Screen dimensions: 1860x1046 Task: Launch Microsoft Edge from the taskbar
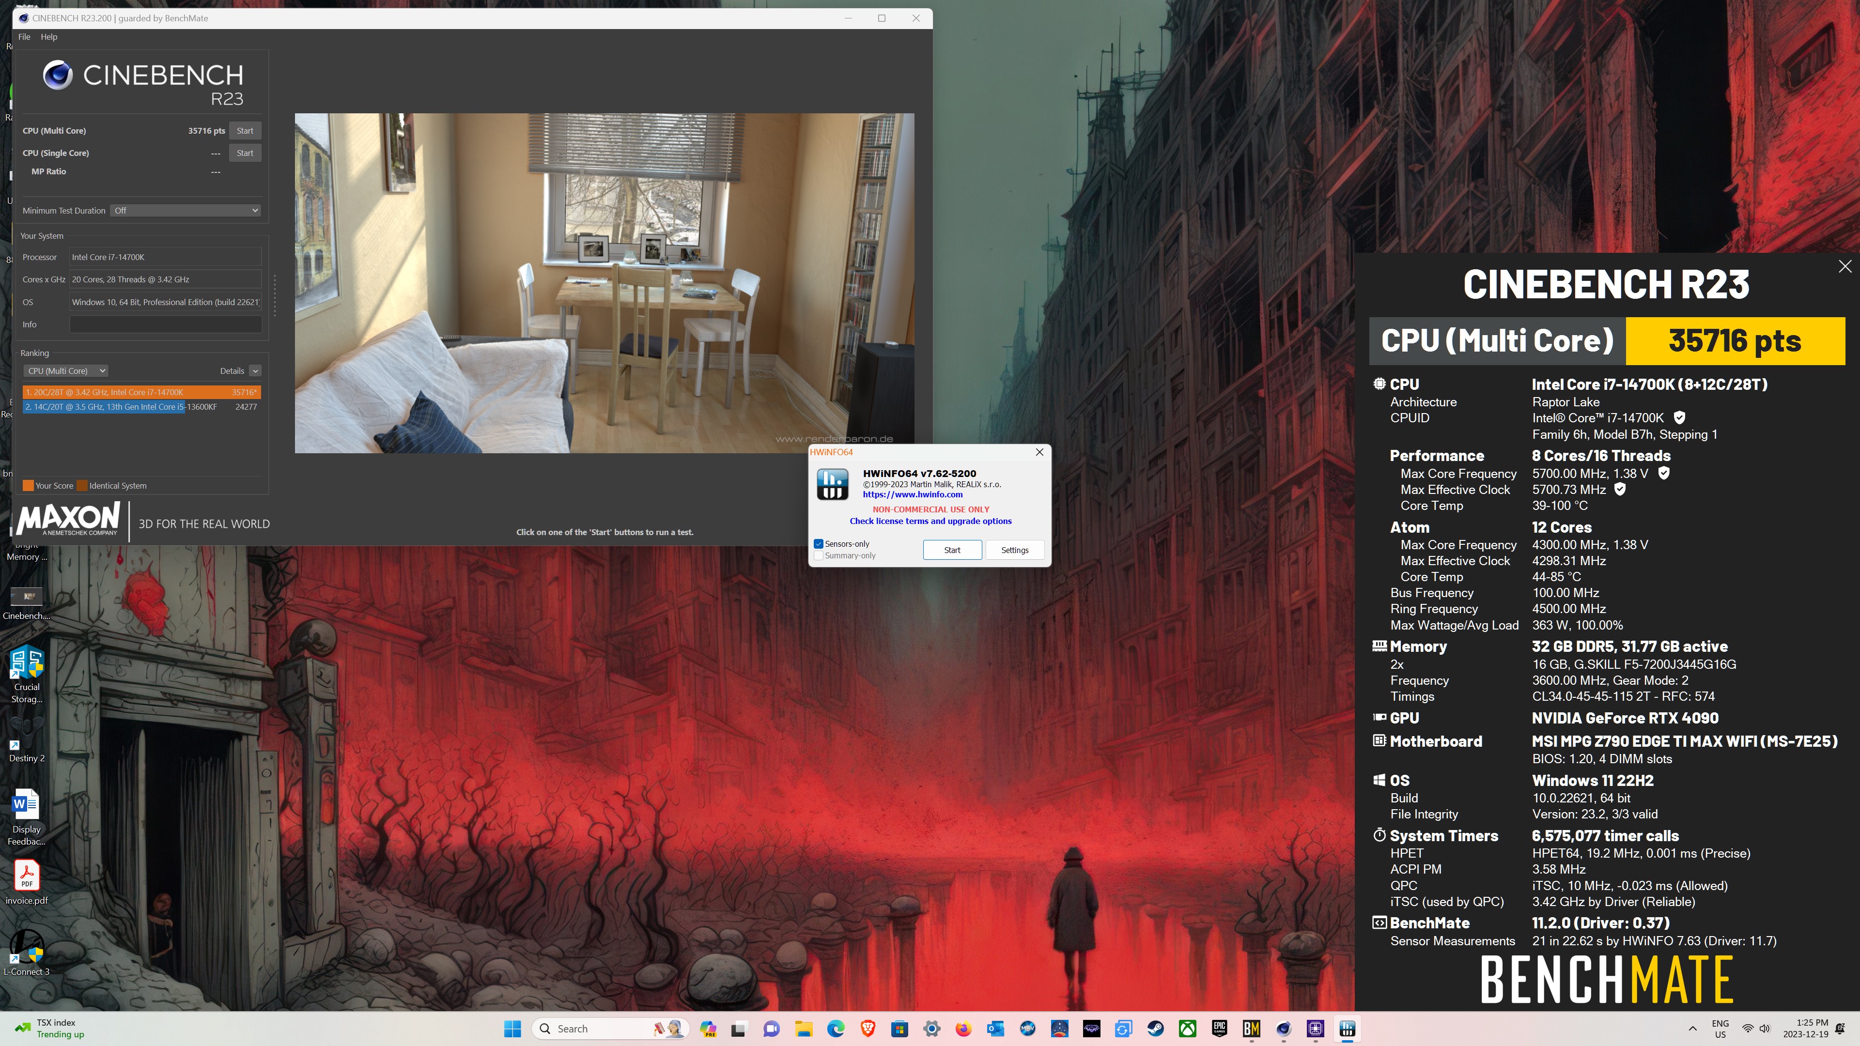(836, 1029)
